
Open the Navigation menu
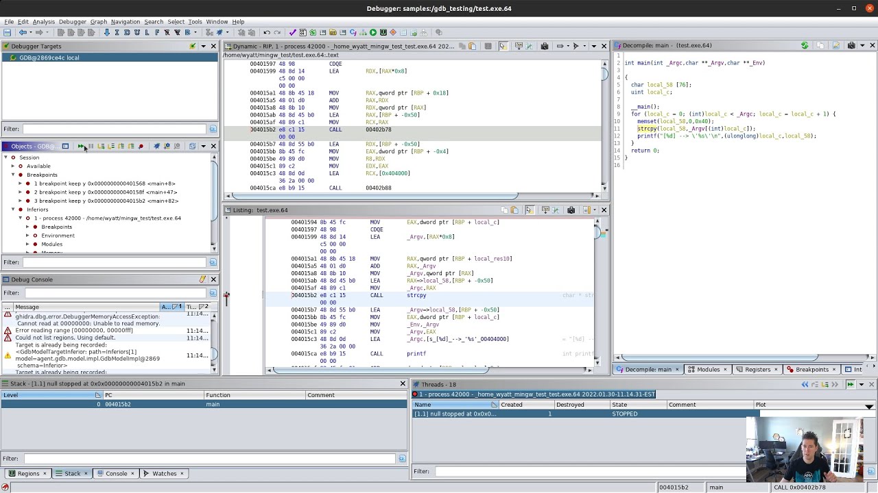coord(126,22)
